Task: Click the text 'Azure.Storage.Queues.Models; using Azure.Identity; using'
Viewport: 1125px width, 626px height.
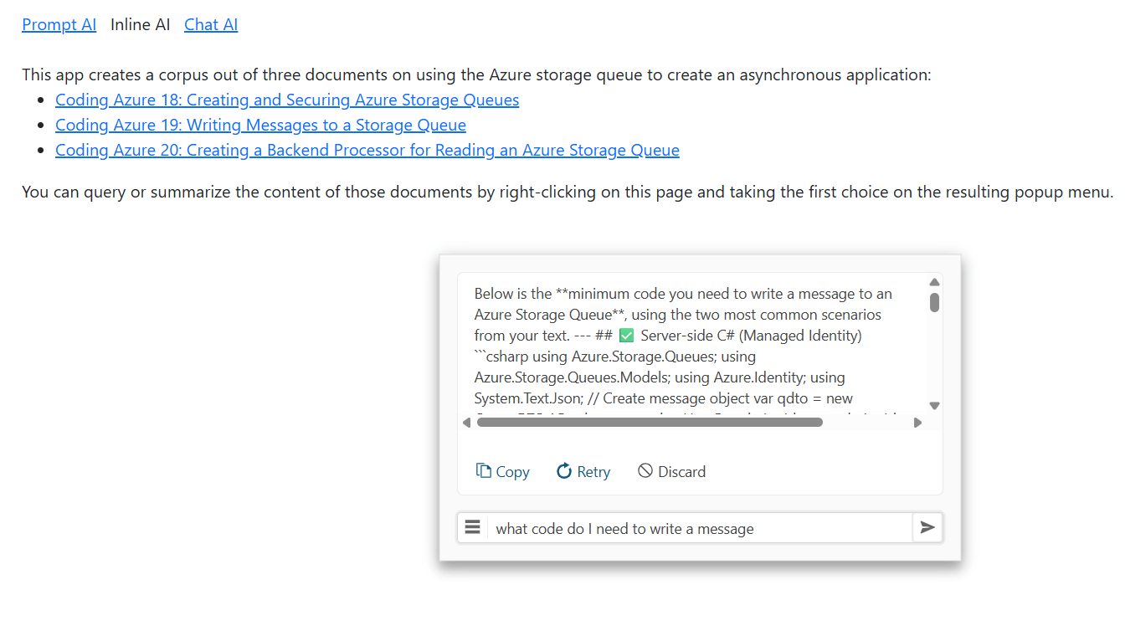Action: point(660,377)
